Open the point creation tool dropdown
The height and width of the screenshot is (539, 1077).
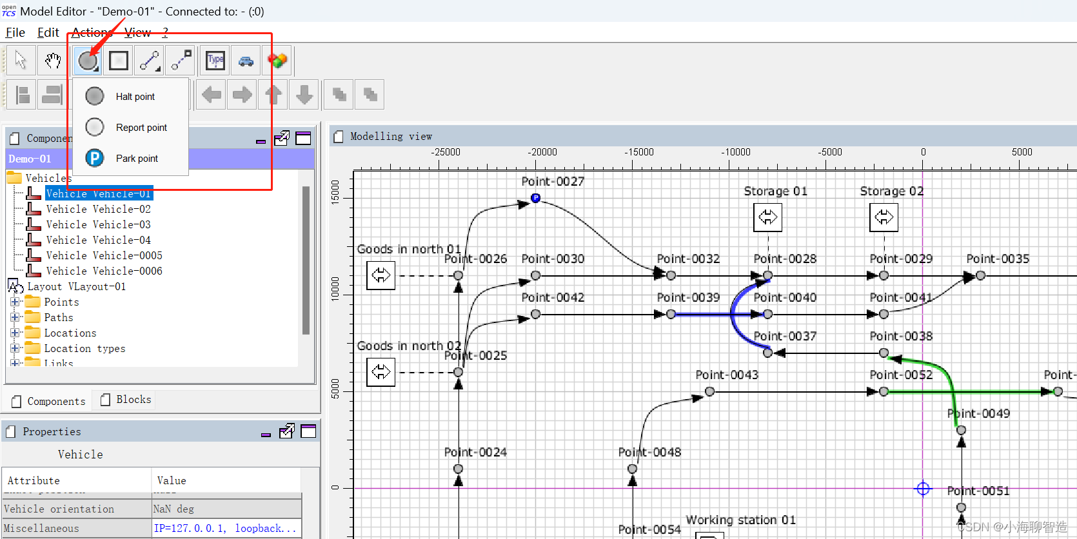87,61
